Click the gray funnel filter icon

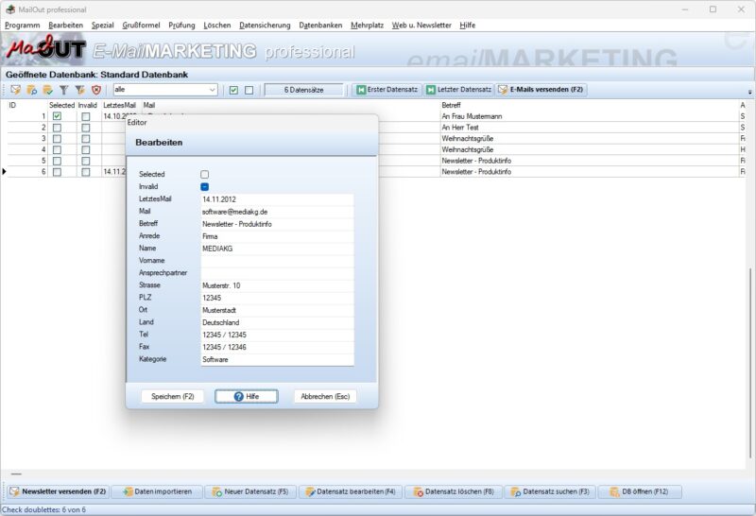tap(63, 90)
